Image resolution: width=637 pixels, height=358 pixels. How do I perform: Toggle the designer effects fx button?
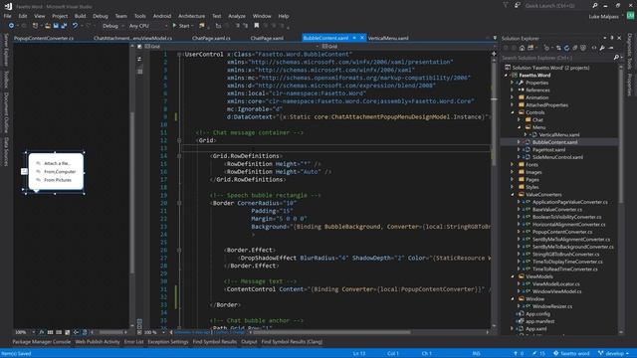(x=42, y=332)
